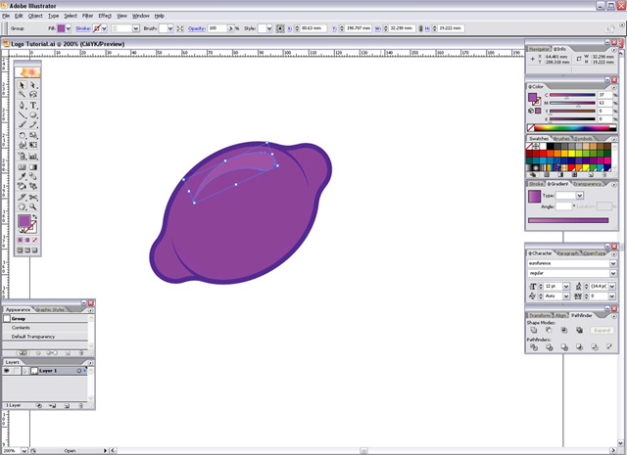Open the font family dropdown in Character panel
Image resolution: width=627 pixels, height=455 pixels.
click(x=612, y=263)
